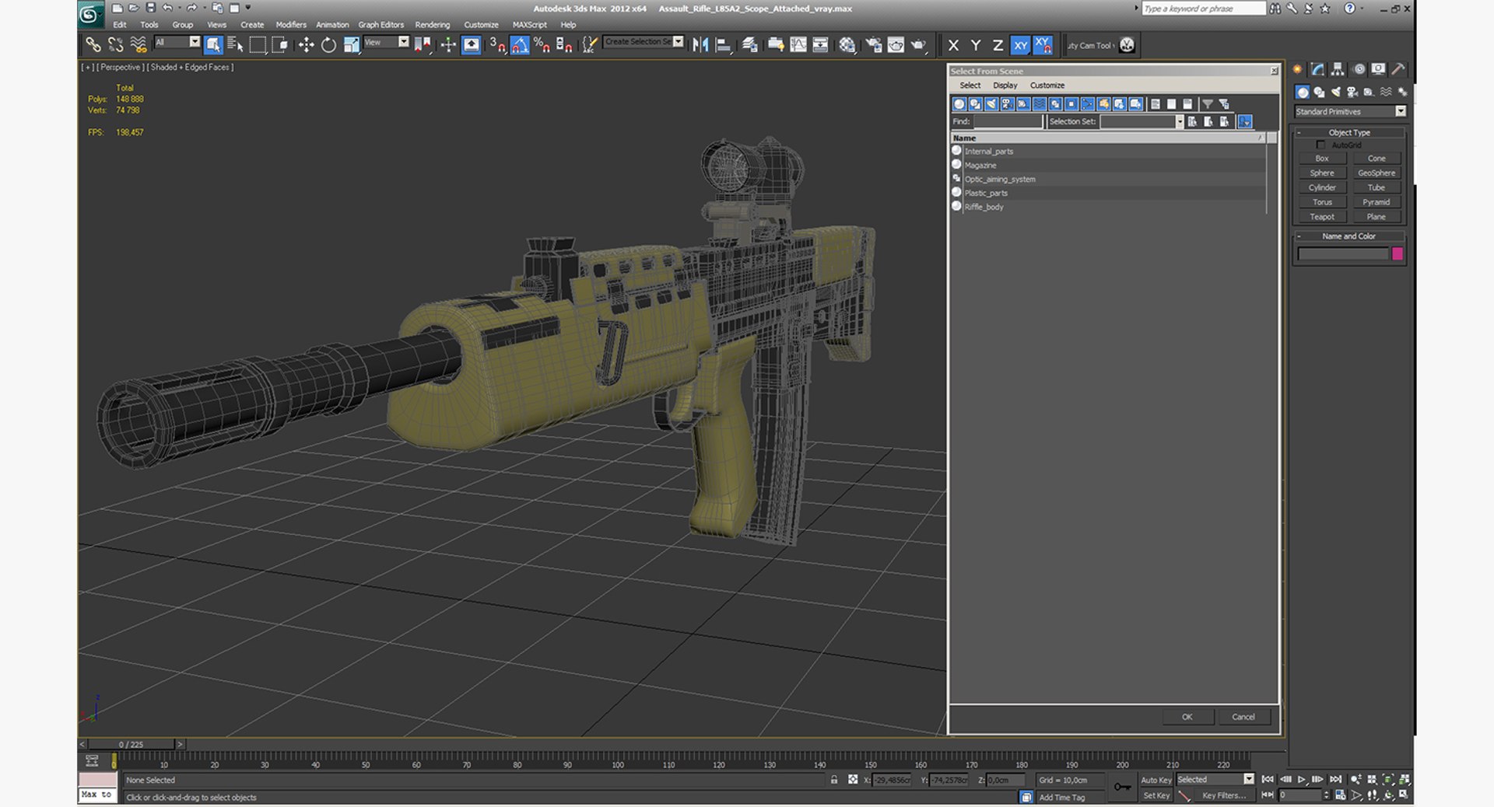Click the Find input field

pos(1007,121)
